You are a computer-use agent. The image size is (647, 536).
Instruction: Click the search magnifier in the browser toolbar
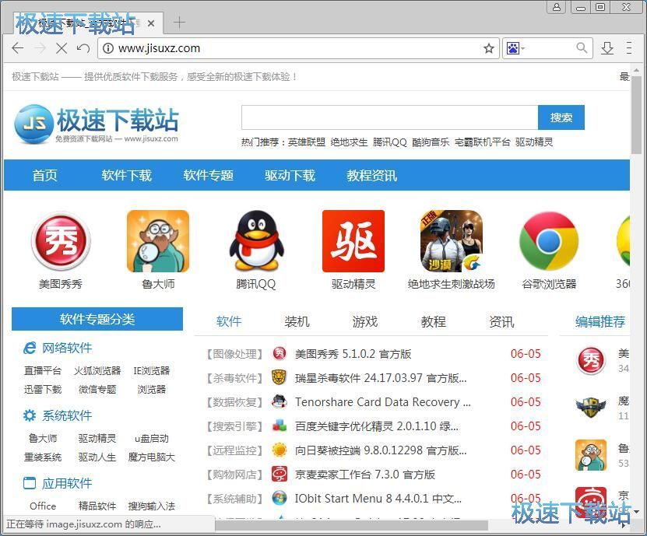[x=581, y=47]
